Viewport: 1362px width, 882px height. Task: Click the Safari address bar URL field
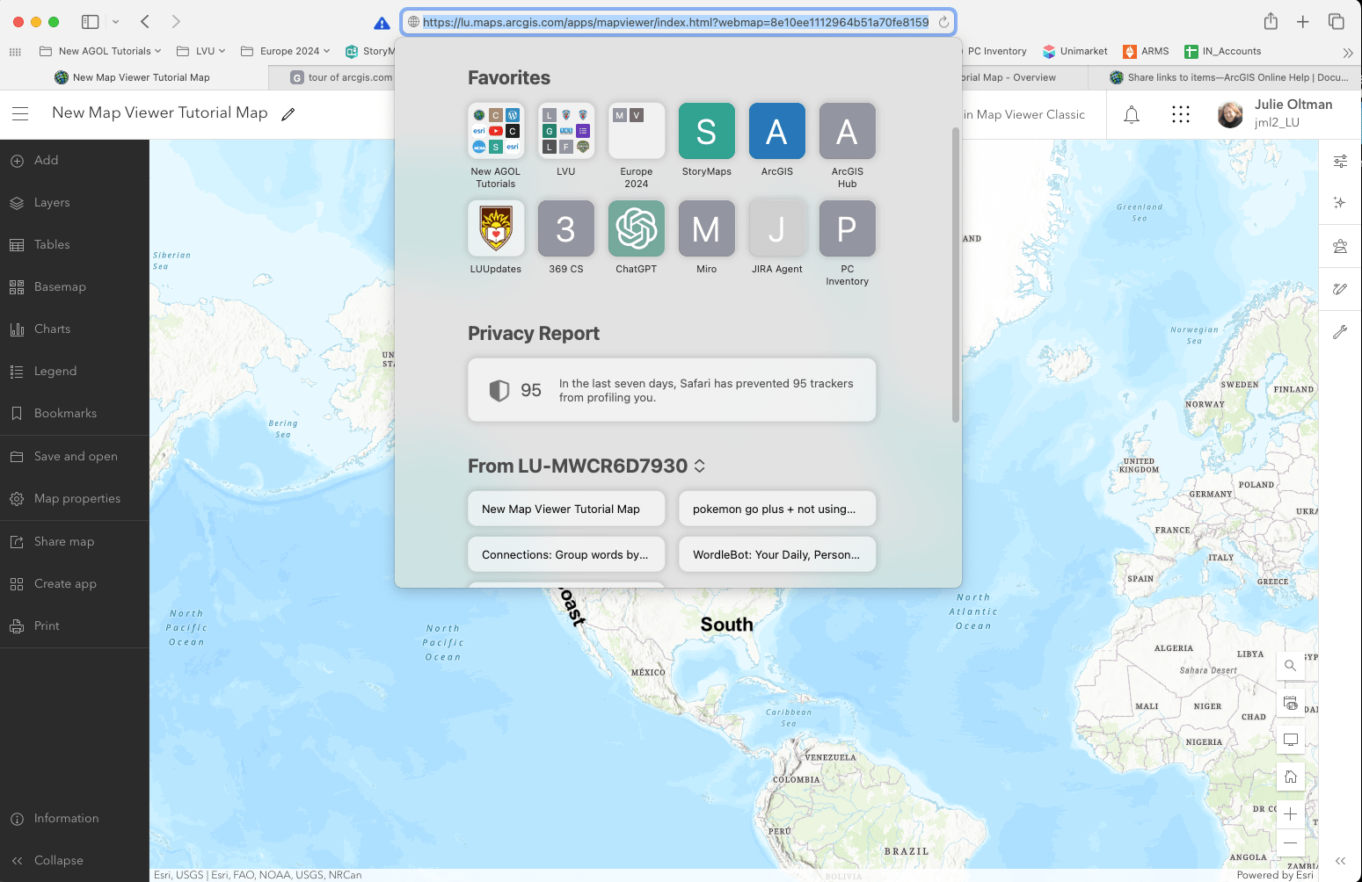pyautogui.click(x=675, y=22)
